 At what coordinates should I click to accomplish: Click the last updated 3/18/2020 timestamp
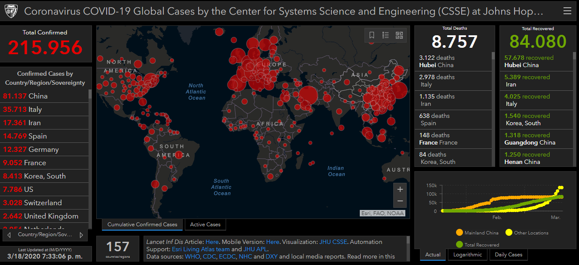point(45,257)
